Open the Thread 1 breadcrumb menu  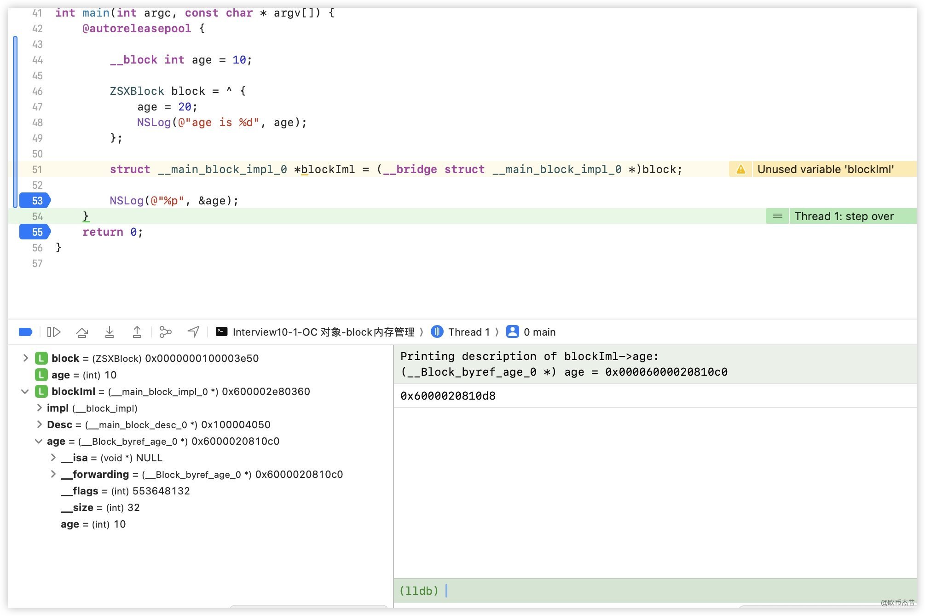point(462,332)
